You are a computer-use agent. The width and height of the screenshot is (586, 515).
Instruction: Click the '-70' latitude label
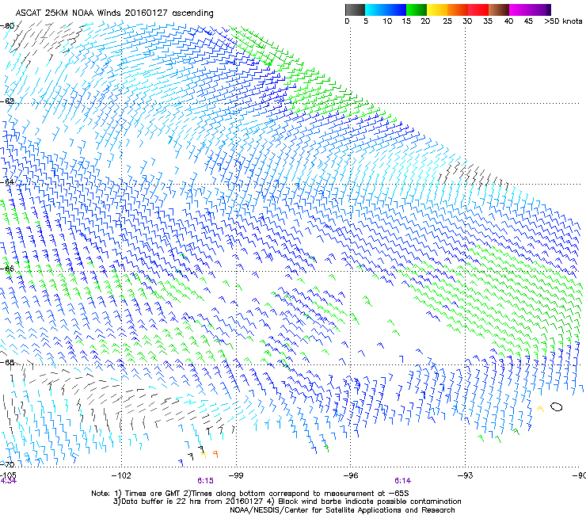(x=7, y=464)
